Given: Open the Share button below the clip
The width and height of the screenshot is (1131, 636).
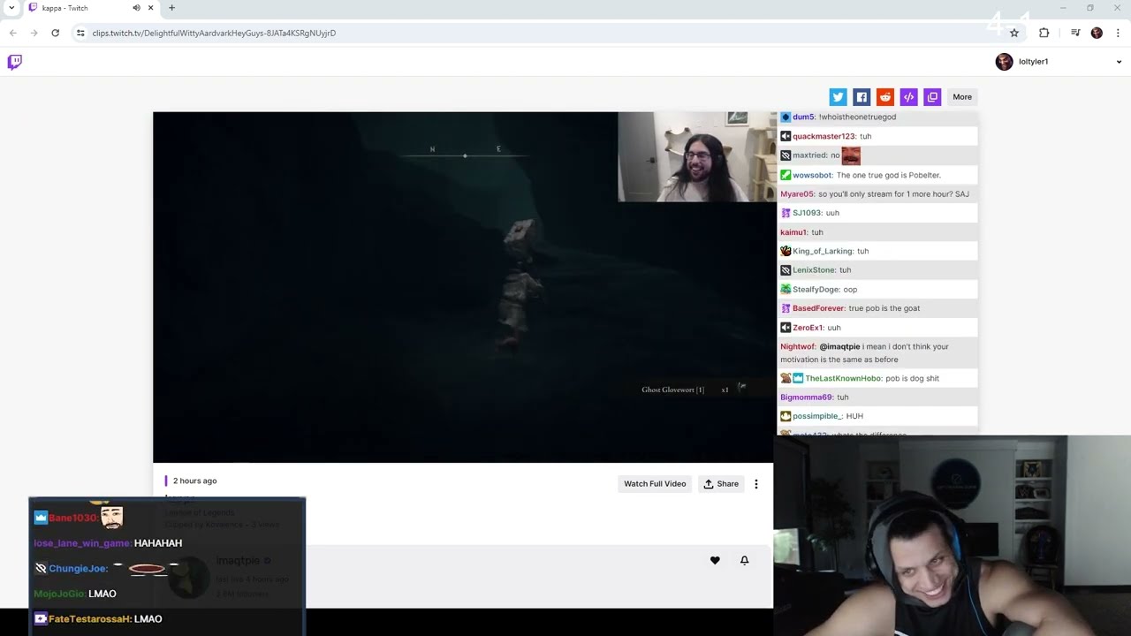Looking at the screenshot, I should [x=721, y=484].
